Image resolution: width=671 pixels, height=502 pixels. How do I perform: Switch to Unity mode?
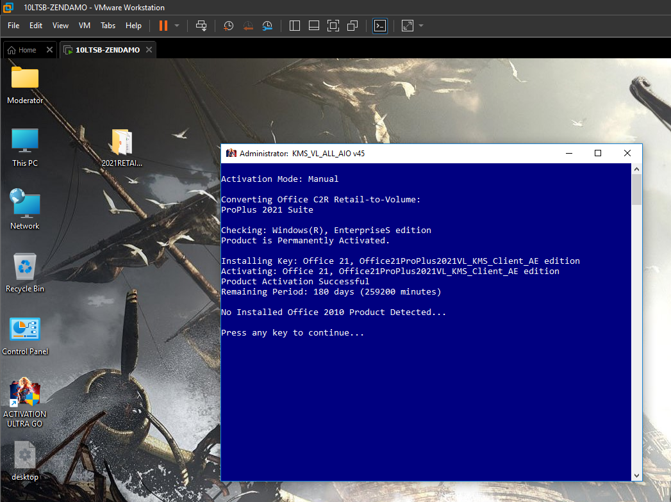pos(352,26)
